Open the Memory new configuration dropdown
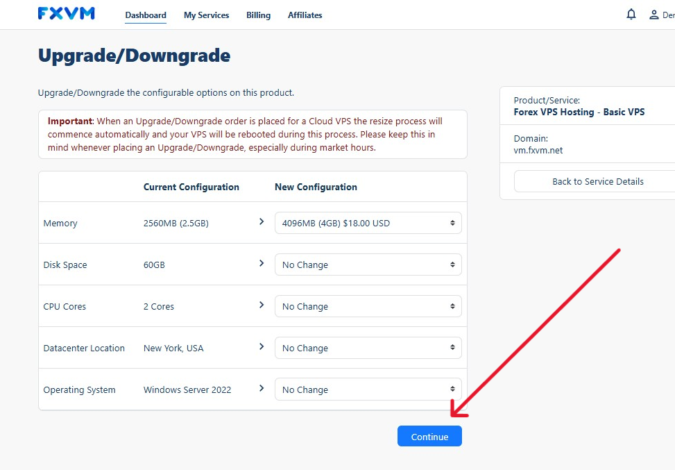This screenshot has height=470, width=675. (x=368, y=224)
